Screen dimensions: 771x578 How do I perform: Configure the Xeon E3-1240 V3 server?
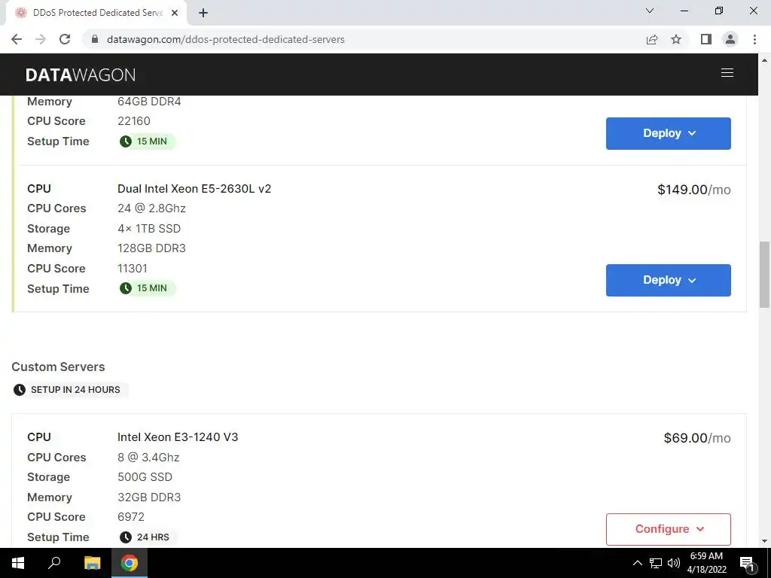point(669,529)
